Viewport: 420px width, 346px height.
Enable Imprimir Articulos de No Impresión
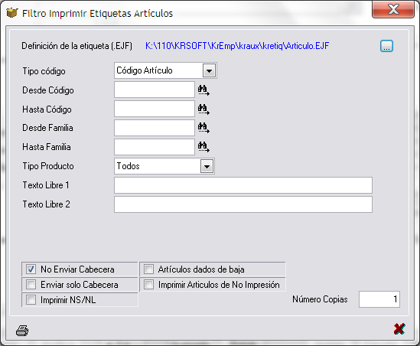point(148,284)
